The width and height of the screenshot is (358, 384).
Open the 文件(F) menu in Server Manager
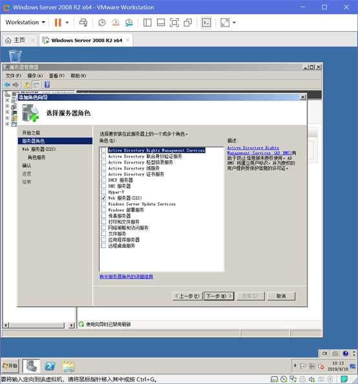pyautogui.click(x=13, y=76)
